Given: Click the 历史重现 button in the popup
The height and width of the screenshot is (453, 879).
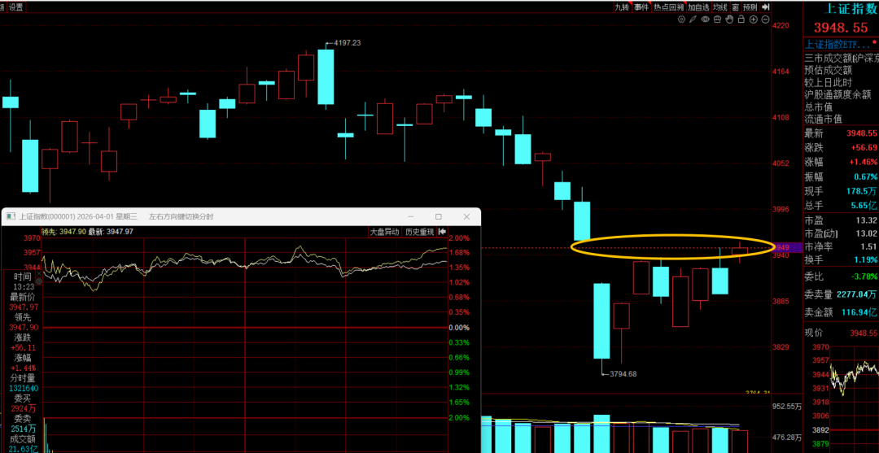Looking at the screenshot, I should 420,232.
